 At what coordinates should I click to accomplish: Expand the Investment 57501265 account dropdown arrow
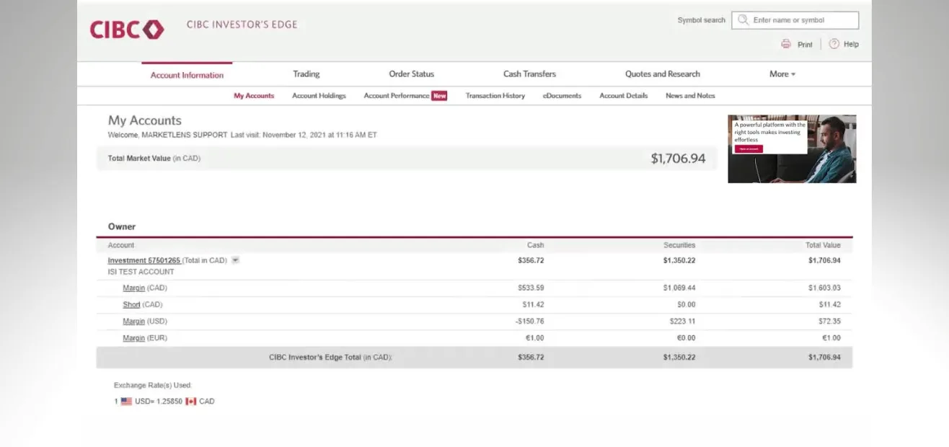point(236,260)
